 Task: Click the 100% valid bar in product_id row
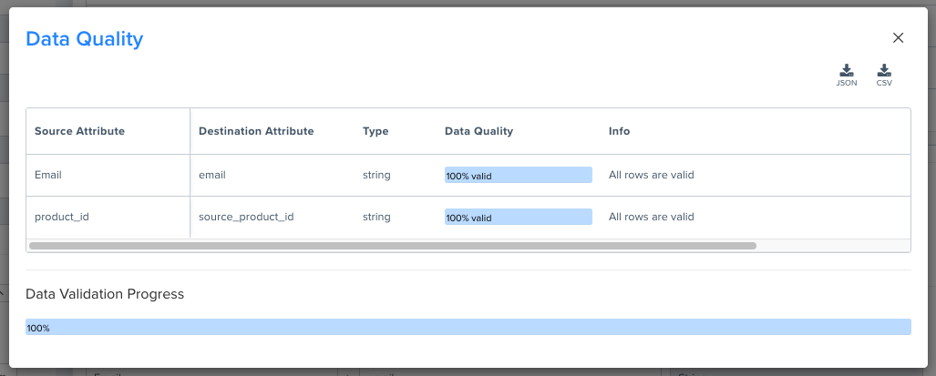(519, 217)
